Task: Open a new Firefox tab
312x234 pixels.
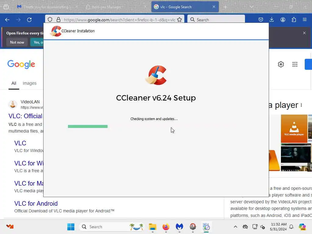Action: [225, 7]
